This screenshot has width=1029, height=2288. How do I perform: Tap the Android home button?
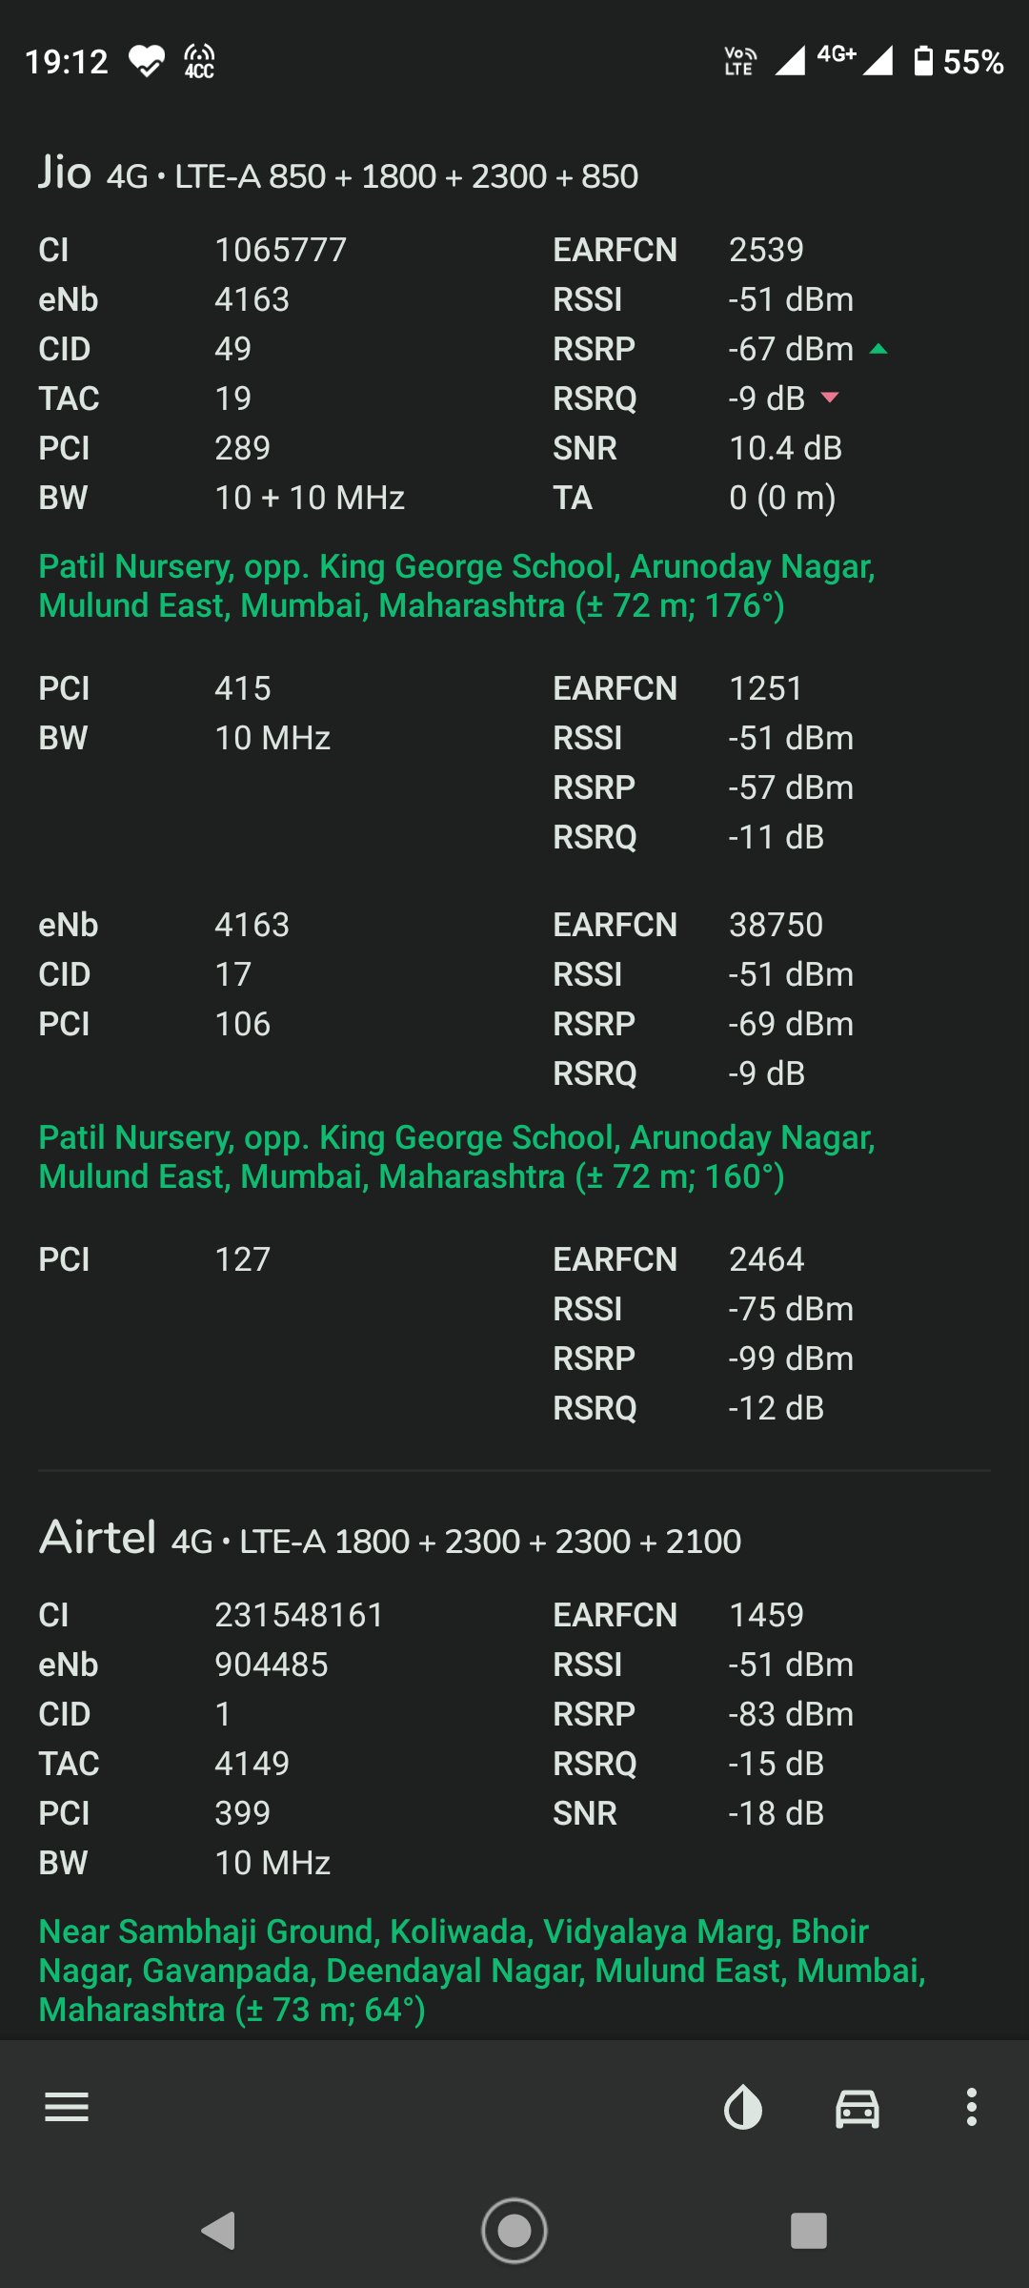[514, 2231]
